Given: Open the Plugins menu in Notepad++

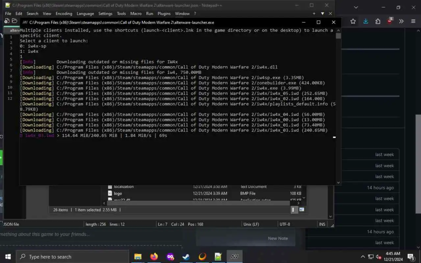Looking at the screenshot, I should [x=164, y=13].
